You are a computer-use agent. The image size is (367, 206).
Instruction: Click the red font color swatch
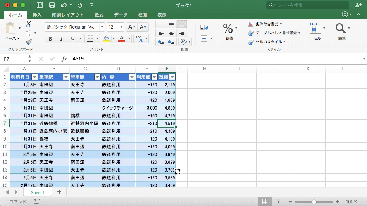121,41
